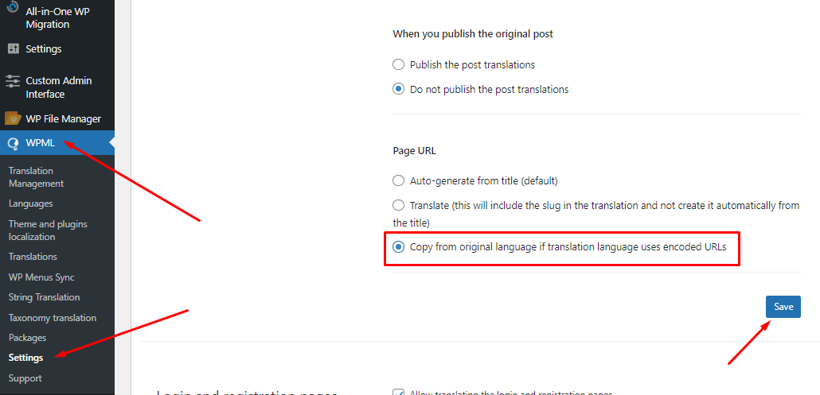Click the Custom Admin Interface sliders icon
Viewport: 820px width, 395px height.
click(x=13, y=81)
